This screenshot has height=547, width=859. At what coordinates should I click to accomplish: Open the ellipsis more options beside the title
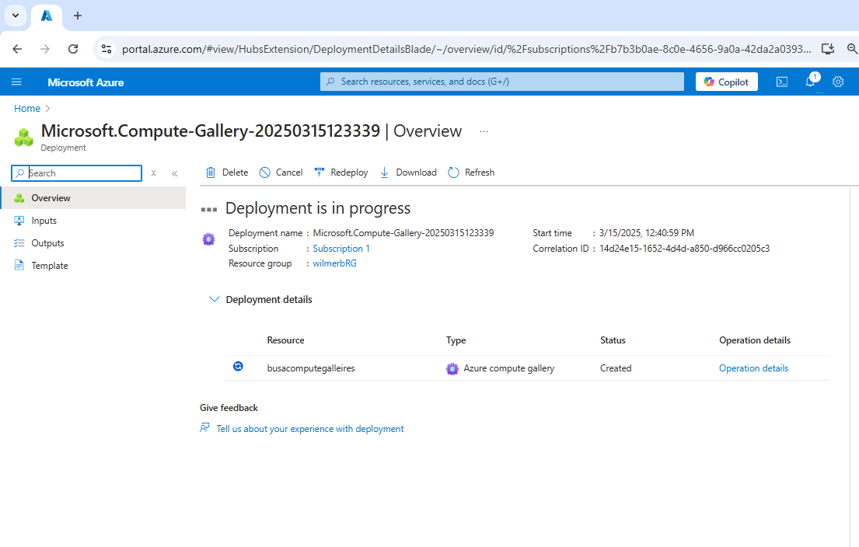click(x=484, y=131)
